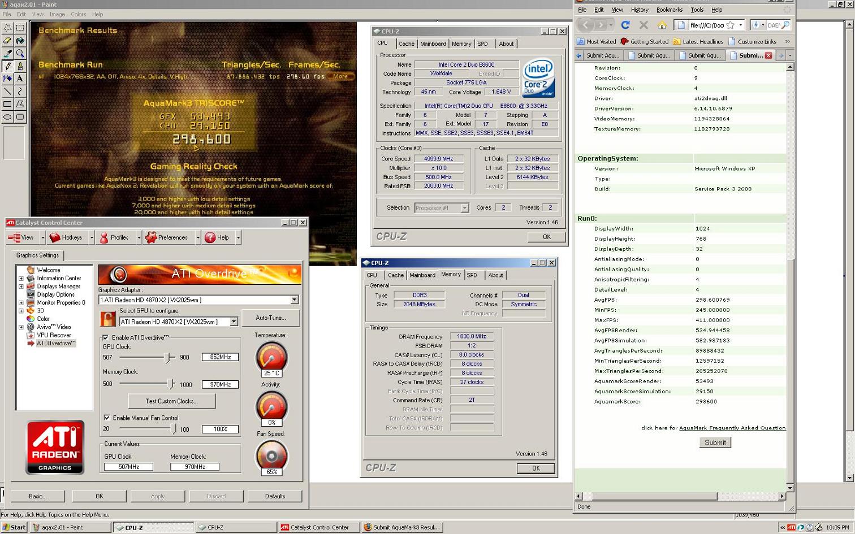Expand Information Center tree node

pos(21,279)
